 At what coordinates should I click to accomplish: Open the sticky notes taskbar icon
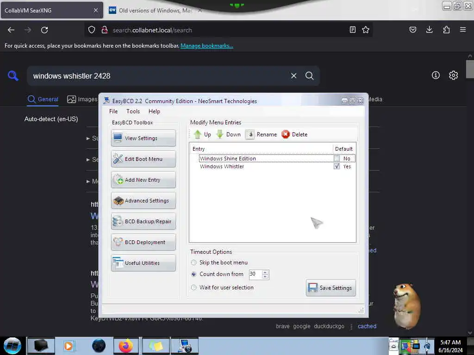click(156, 346)
